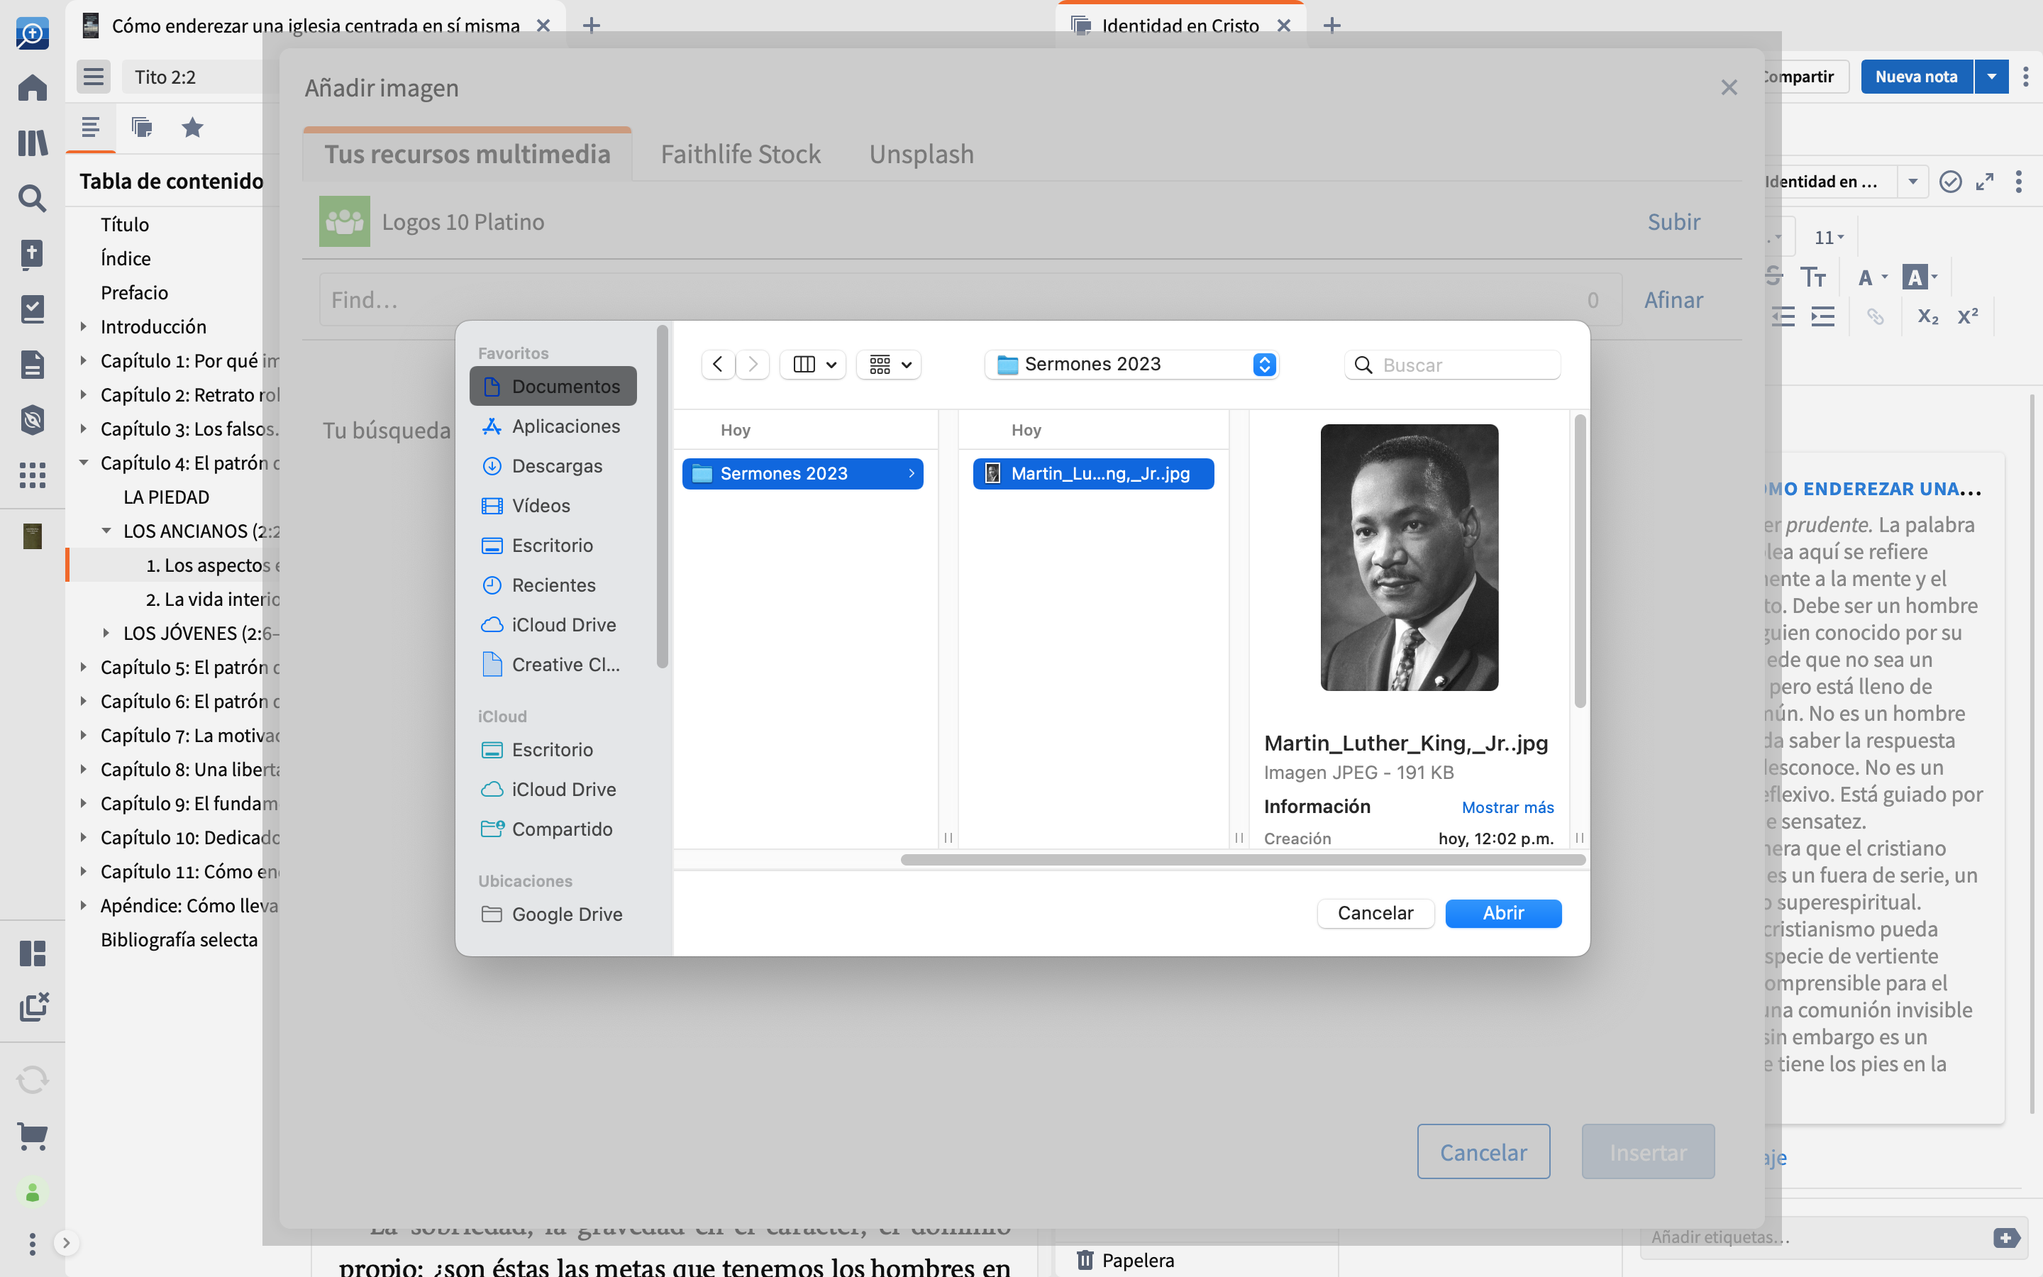Switch to Identidad en Cristo tab

click(x=1180, y=26)
